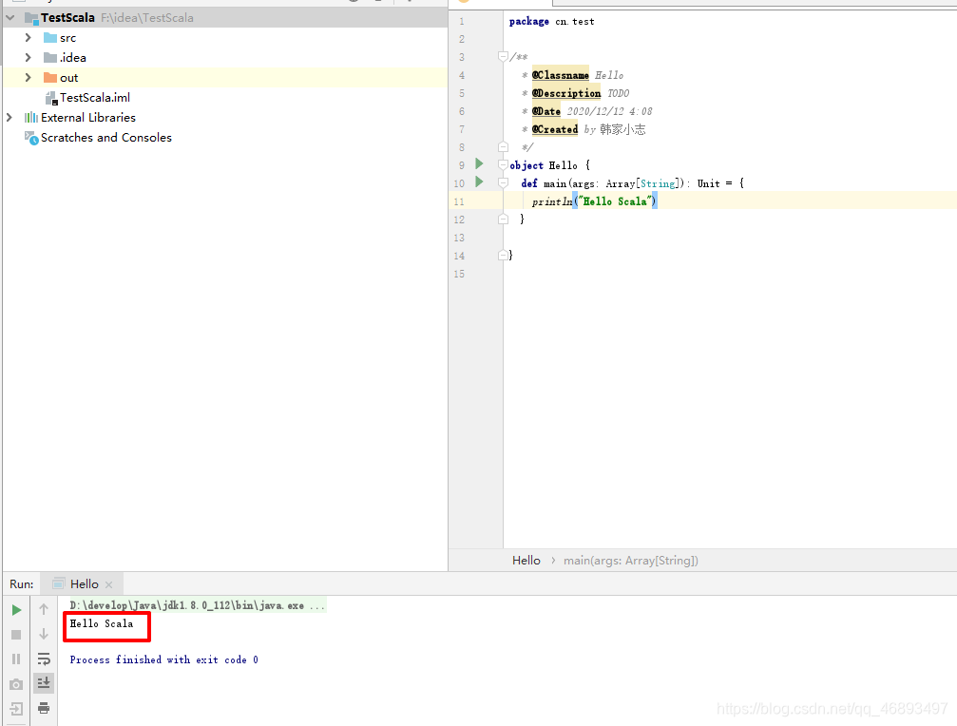The height and width of the screenshot is (726, 957).
Task: Rerun Hello with the green Run icon
Action: [x=16, y=609]
